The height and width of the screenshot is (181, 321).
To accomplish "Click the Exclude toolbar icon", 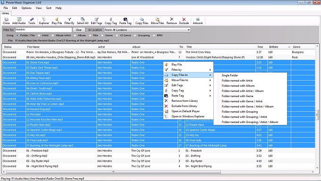I will (x=184, y=21).
